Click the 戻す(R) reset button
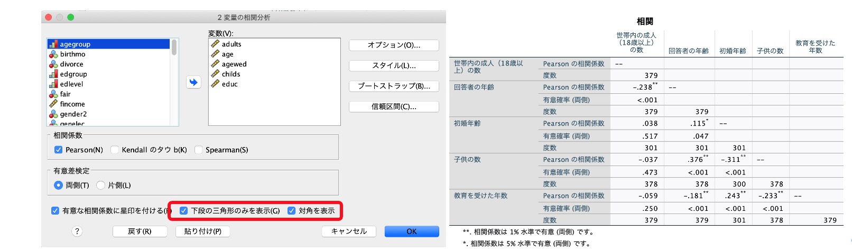 [x=140, y=231]
